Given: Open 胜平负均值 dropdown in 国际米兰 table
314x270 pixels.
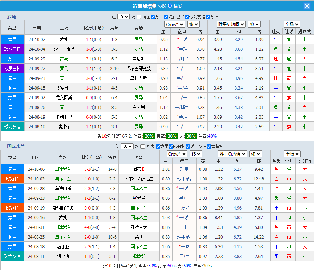Looking at the screenshot, I should point(233,154).
